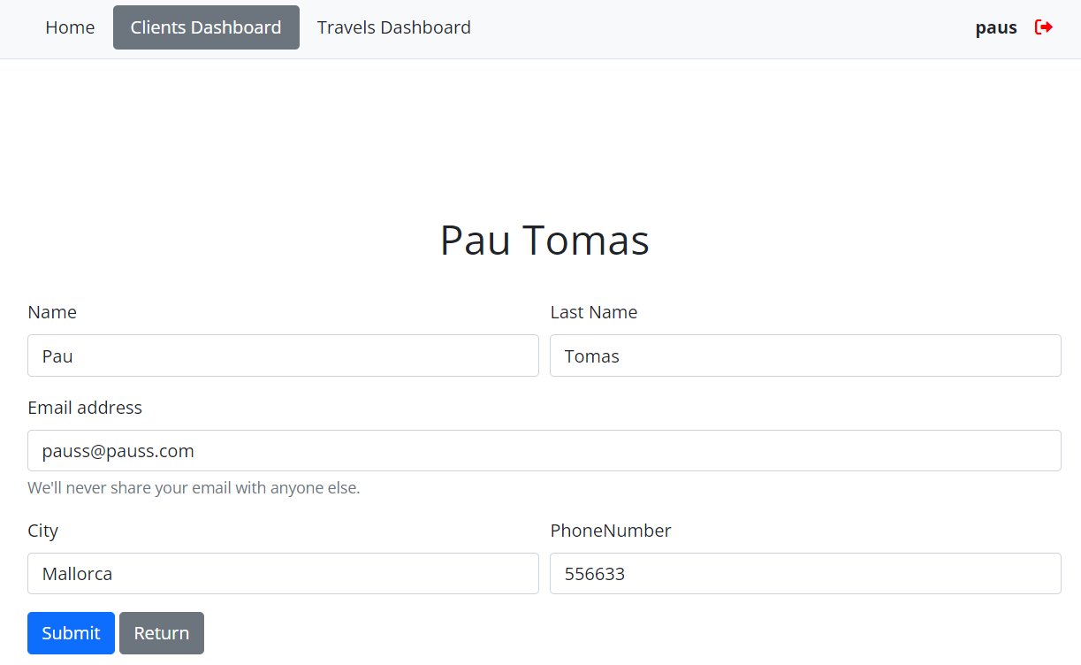This screenshot has width=1081, height=665.
Task: Click the red logout icon
Action: click(1044, 27)
